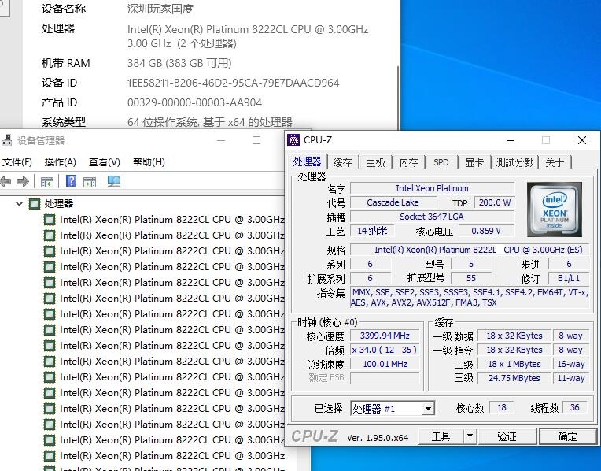Close the CPU-Z window
The height and width of the screenshot is (471, 601).
[x=582, y=140]
